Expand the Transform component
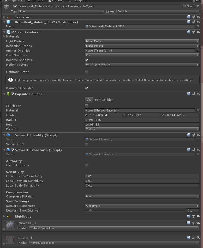 pyautogui.click(x=4, y=17)
